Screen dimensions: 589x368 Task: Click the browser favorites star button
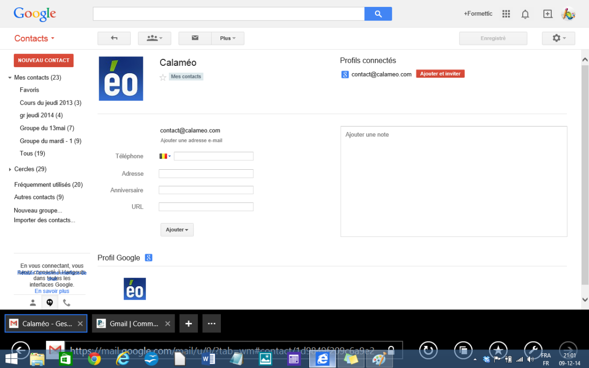tap(499, 350)
